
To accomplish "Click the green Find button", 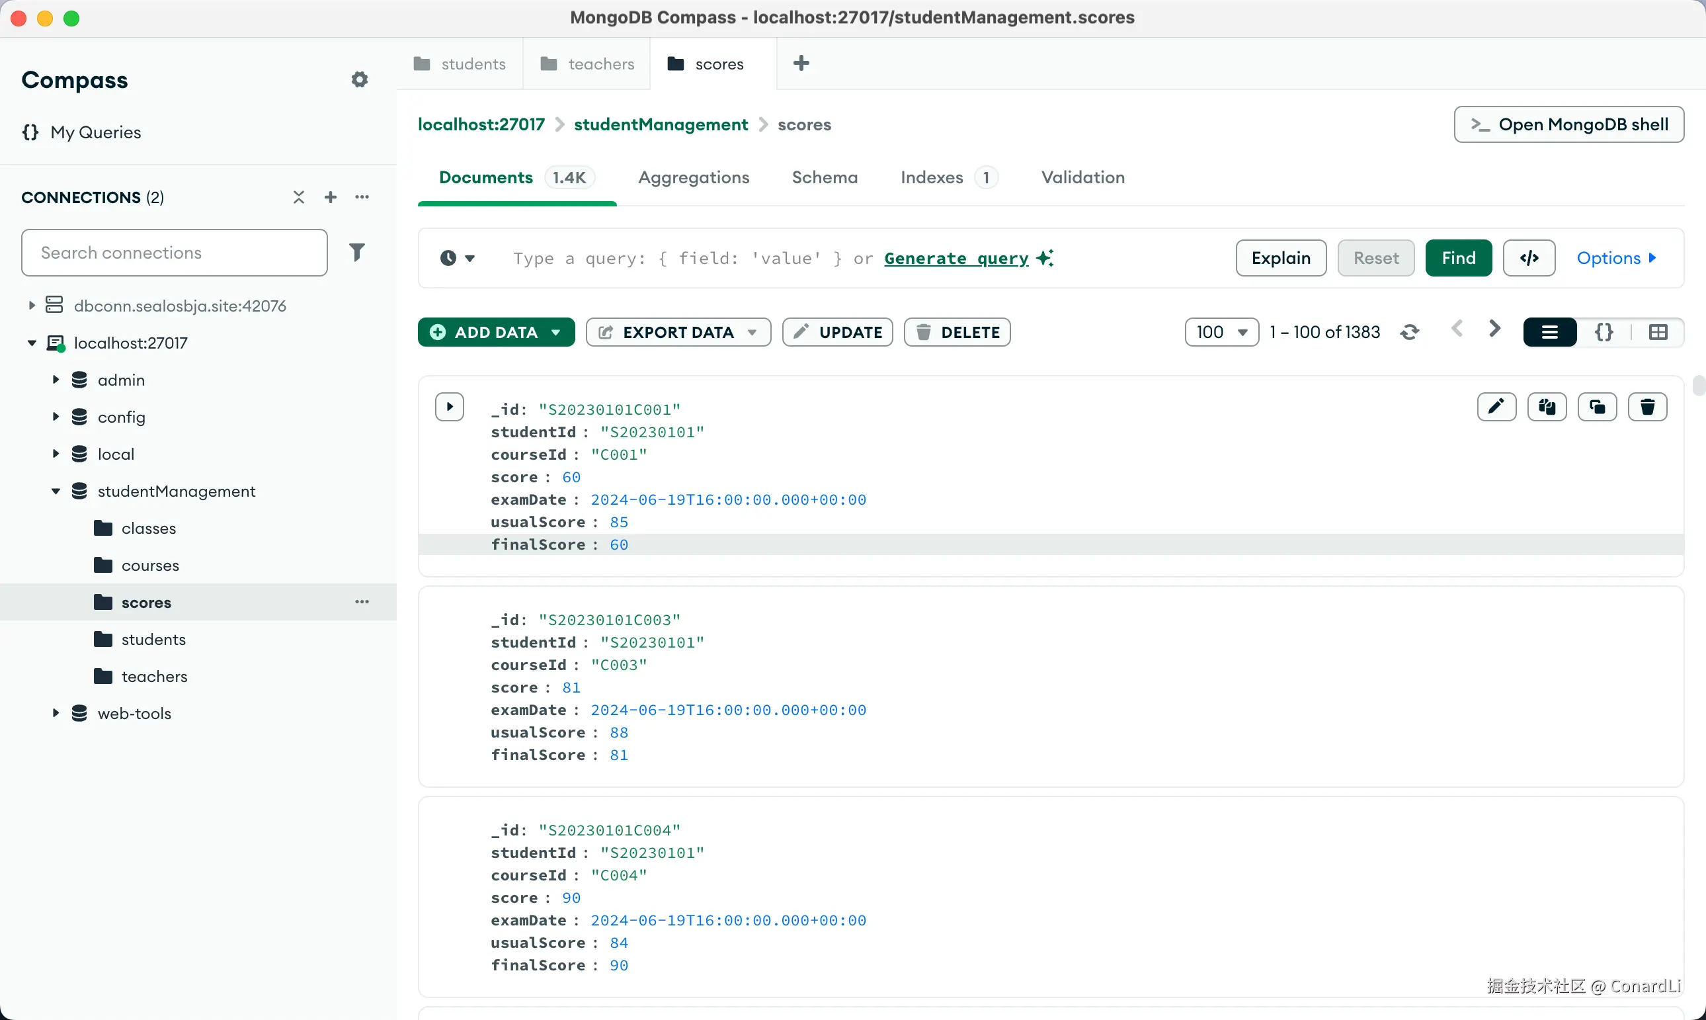I will click(x=1458, y=259).
